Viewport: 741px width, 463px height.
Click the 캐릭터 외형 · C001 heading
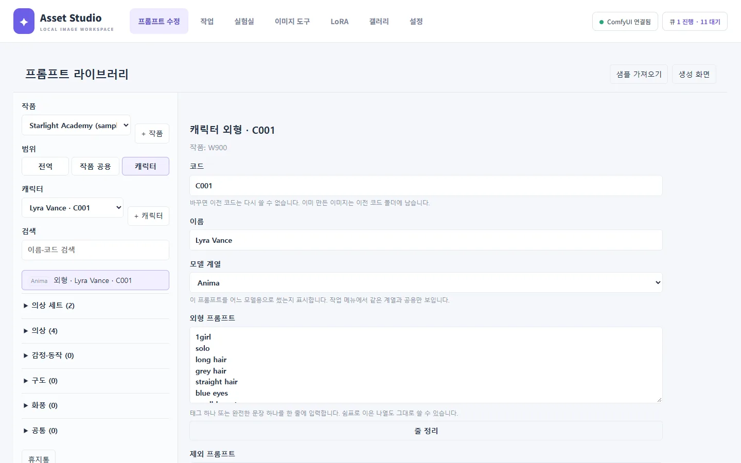click(232, 130)
